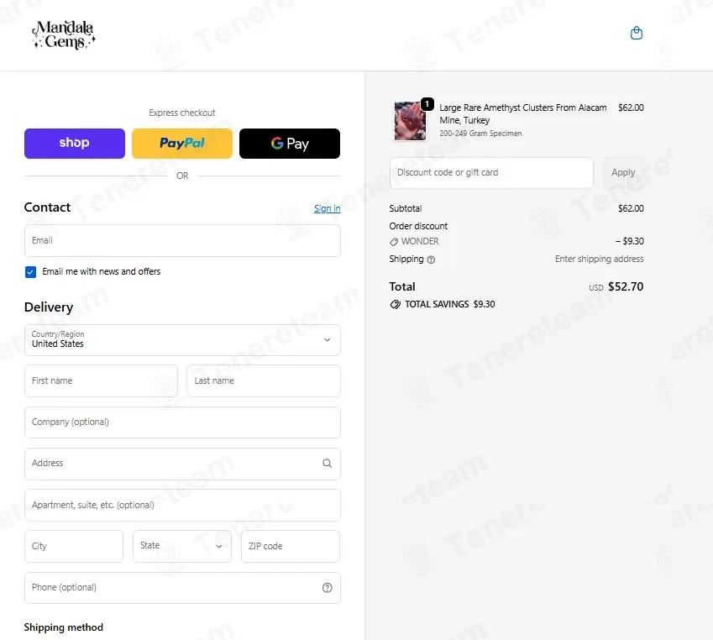Open the Country/Region dropdown
The image size is (713, 640).
182,340
